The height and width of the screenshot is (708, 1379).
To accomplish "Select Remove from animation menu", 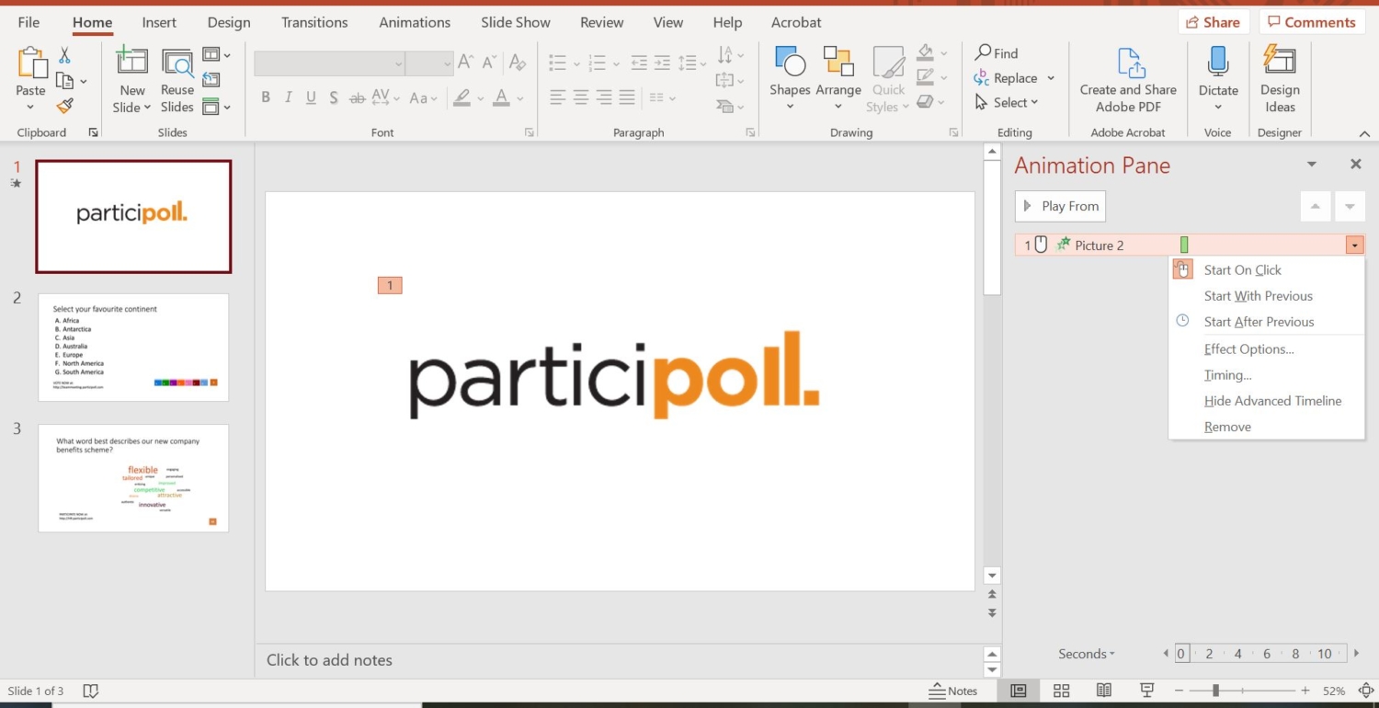I will pyautogui.click(x=1227, y=427).
